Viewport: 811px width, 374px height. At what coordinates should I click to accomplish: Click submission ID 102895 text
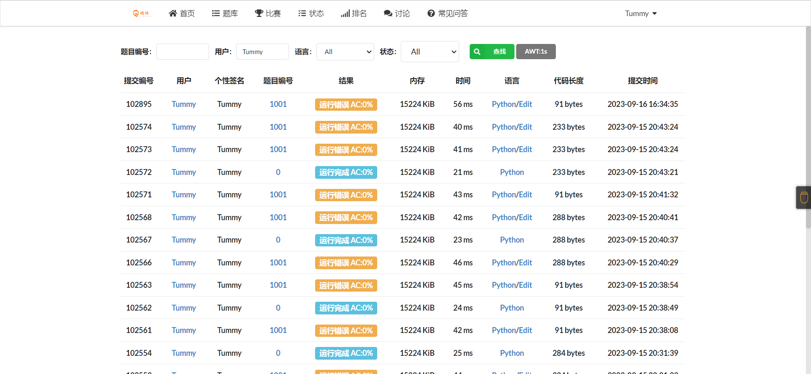139,104
